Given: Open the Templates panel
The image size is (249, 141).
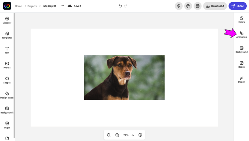Looking at the screenshot, I should click(7, 35).
